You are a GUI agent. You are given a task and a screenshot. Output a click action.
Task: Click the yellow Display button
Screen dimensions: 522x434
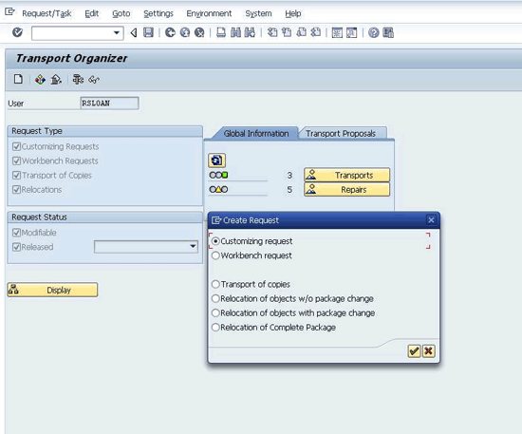[52, 290]
